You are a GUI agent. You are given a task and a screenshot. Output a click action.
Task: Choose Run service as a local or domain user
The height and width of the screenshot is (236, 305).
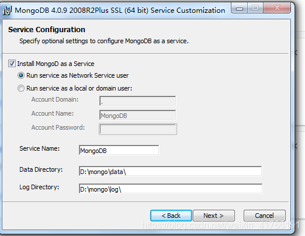point(21,88)
